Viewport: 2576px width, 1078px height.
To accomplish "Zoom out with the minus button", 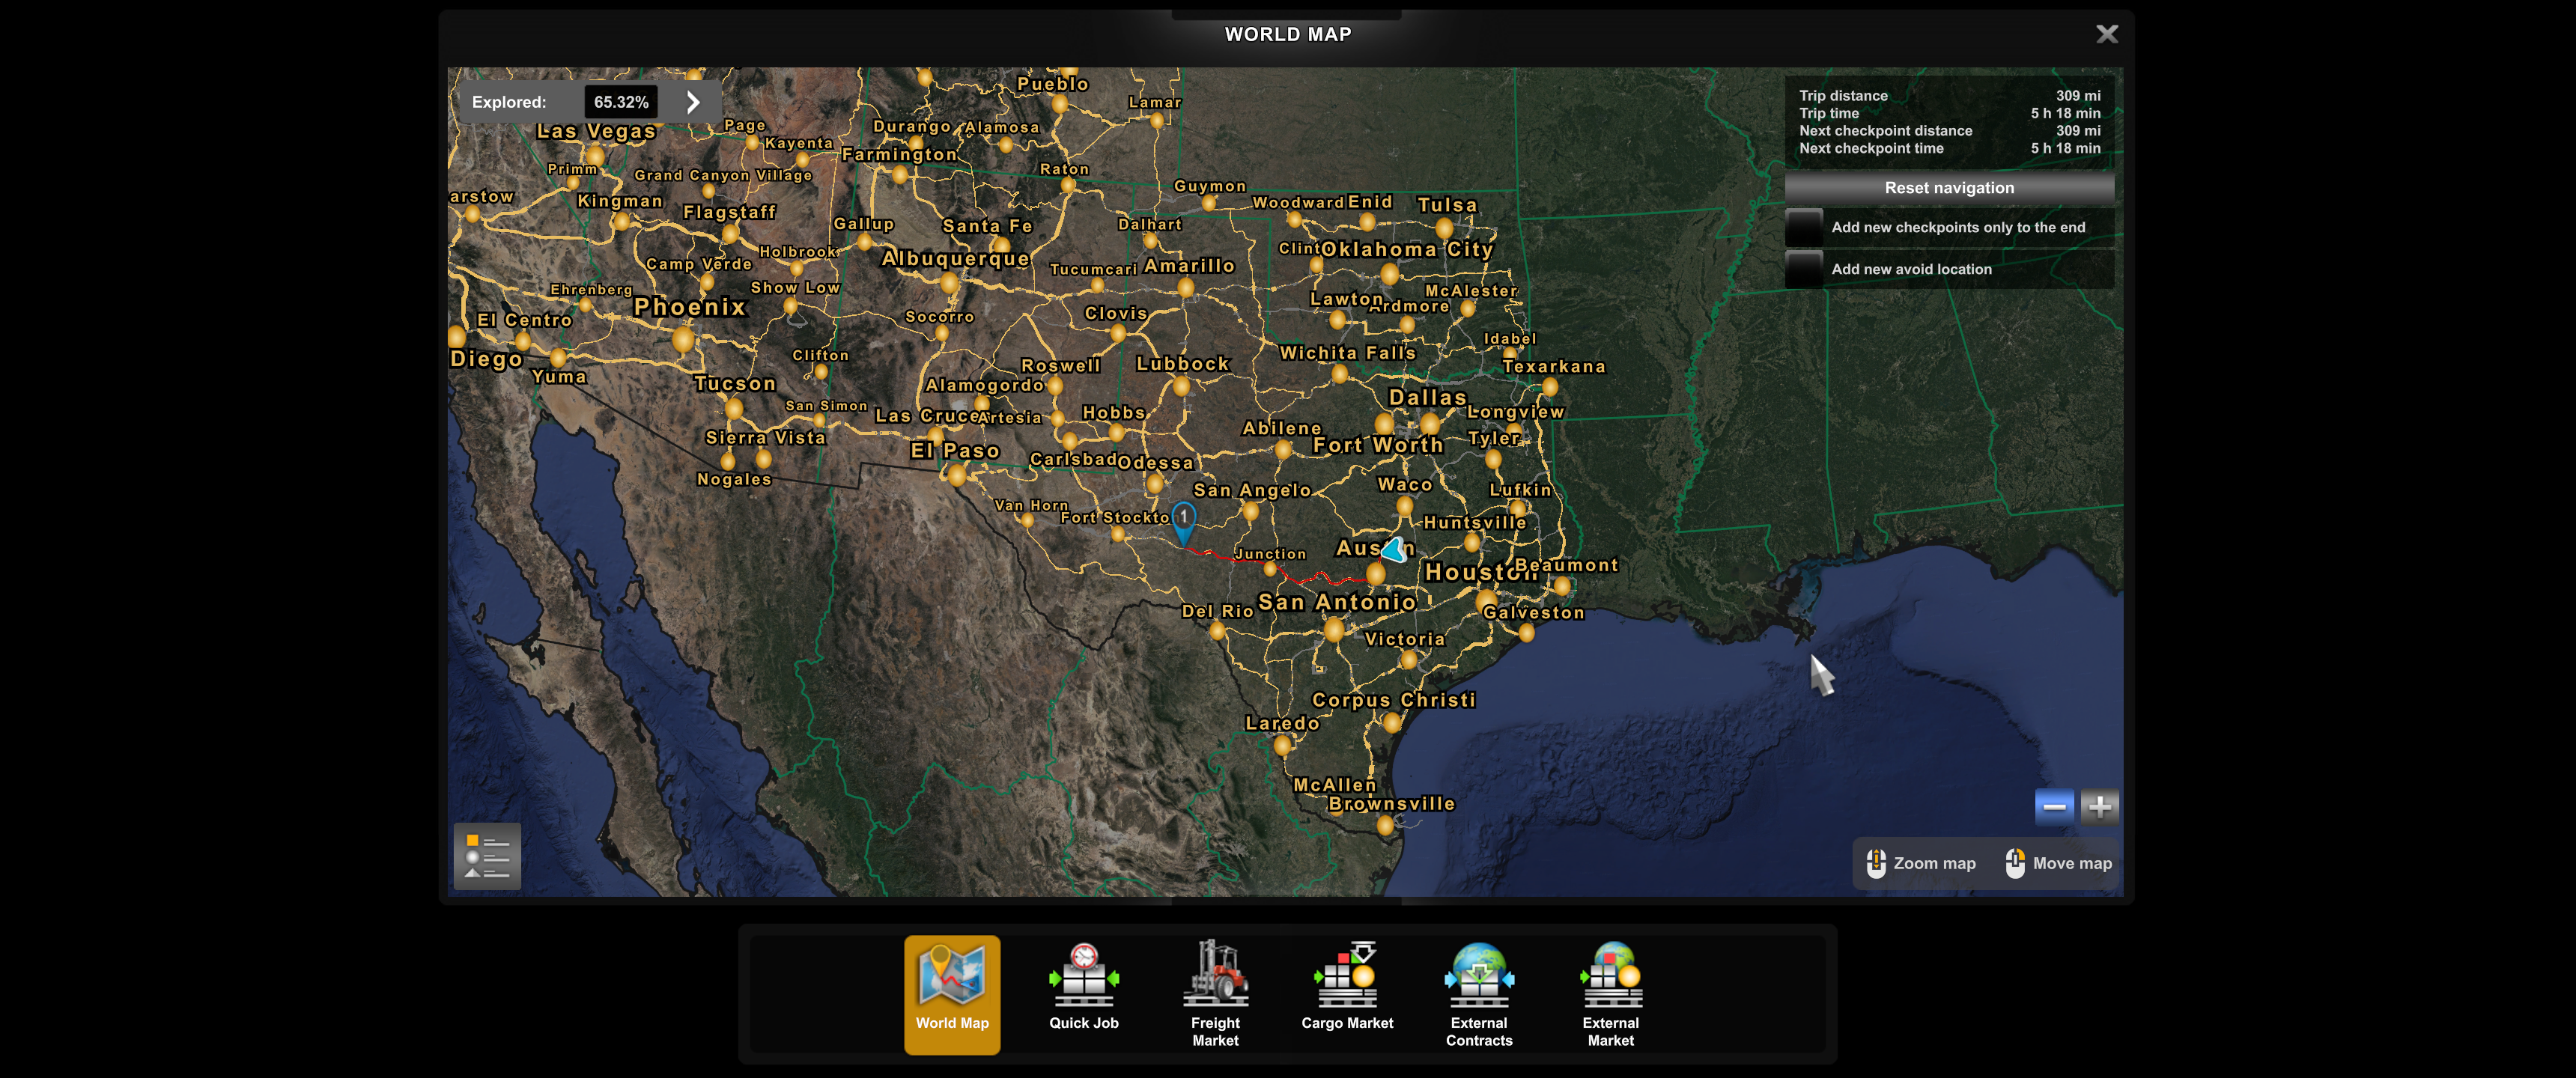I will (x=2053, y=806).
